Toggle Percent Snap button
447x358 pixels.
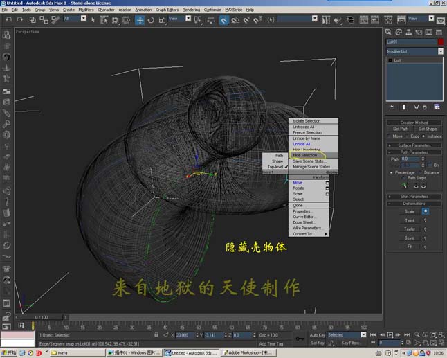pyautogui.click(x=246, y=20)
